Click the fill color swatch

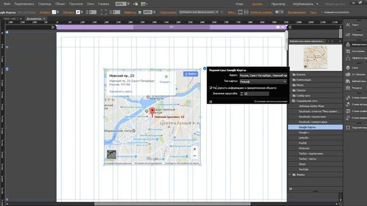click(54, 12)
